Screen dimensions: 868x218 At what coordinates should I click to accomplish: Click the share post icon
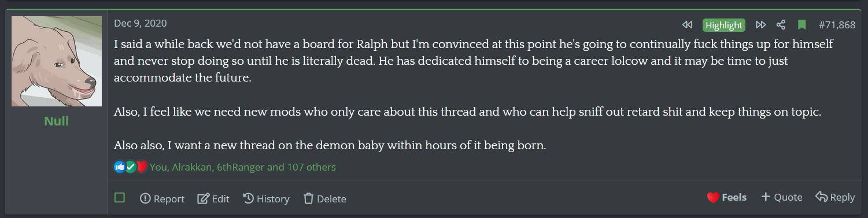coord(781,25)
